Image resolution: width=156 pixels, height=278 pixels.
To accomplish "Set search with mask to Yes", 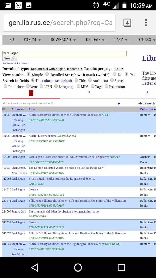I will pyautogui.click(x=126, y=74).
